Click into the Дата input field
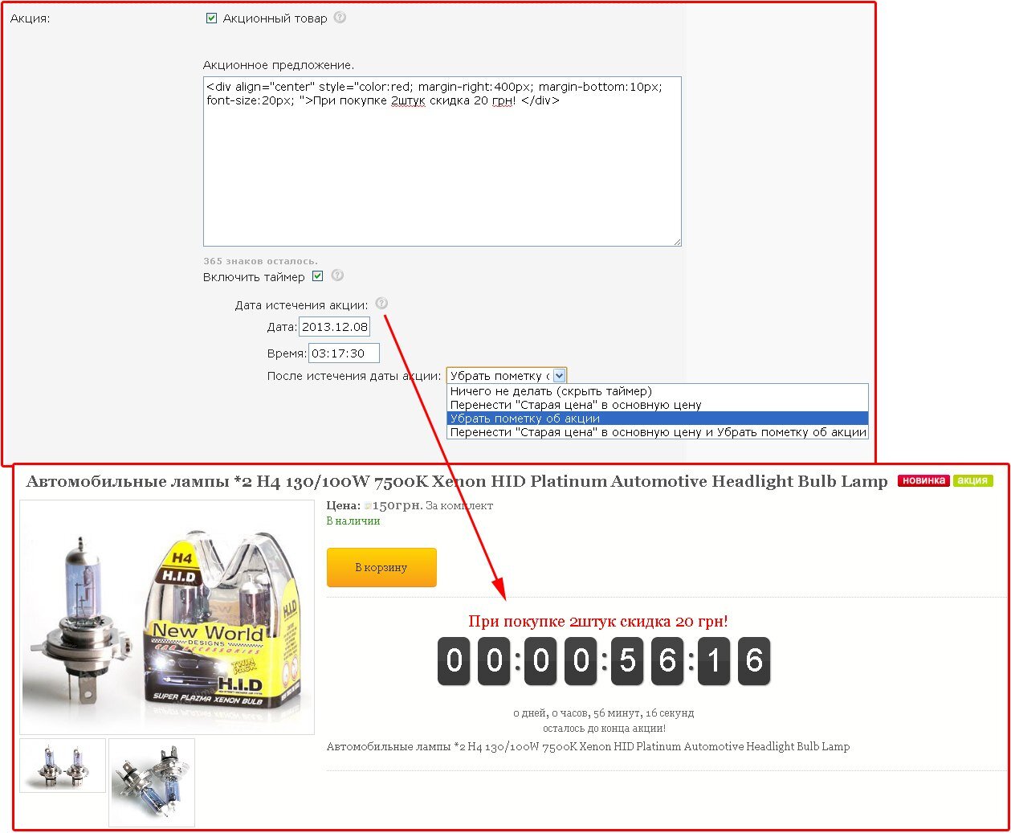1011x833 pixels. (334, 327)
